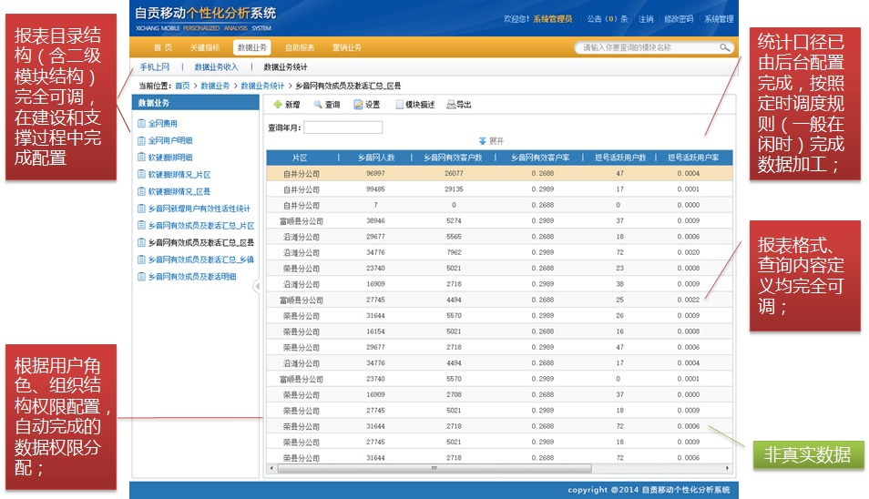Click the green plus 新增 icon

coord(277,105)
